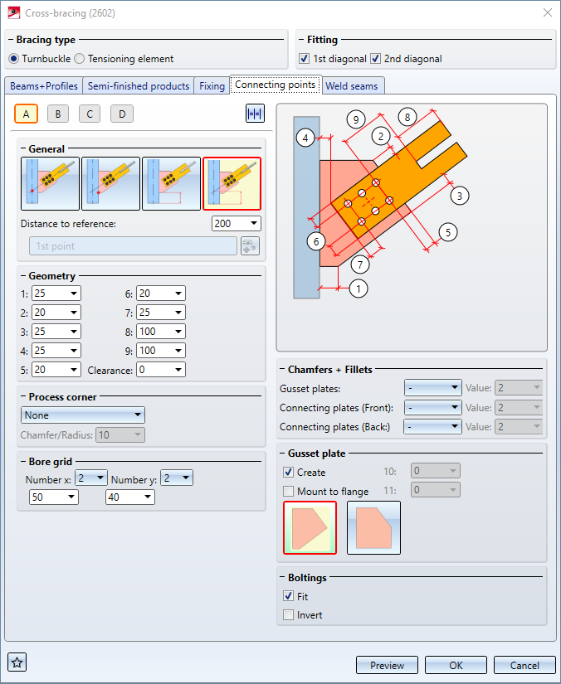Open Clearance value dropdown
The height and width of the screenshot is (684, 561).
161,370
